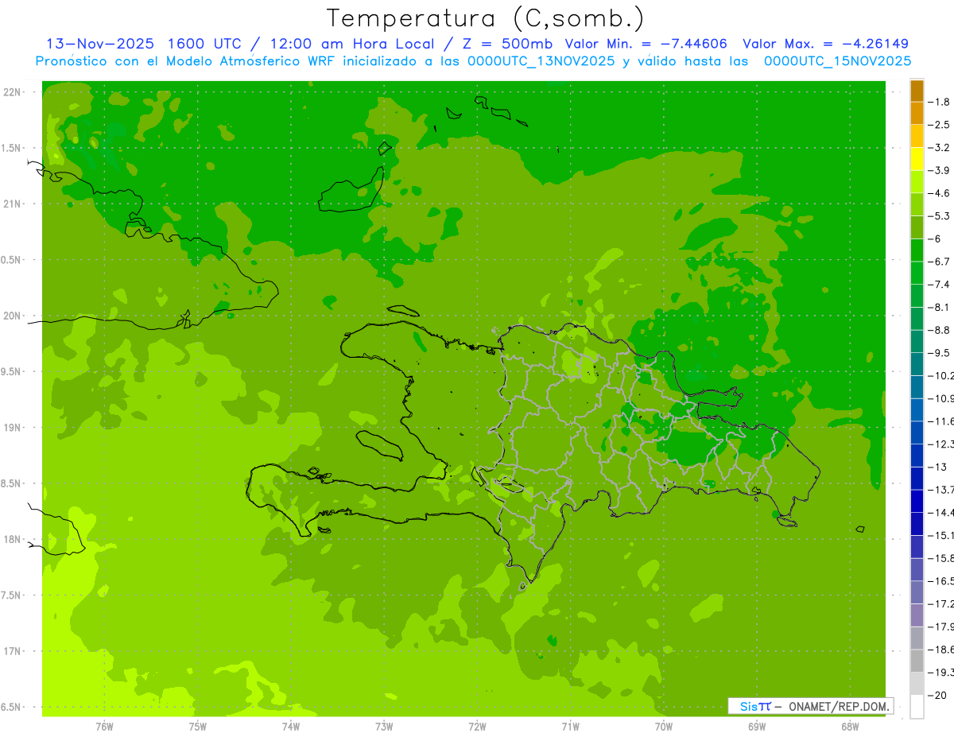Image resolution: width=954 pixels, height=737 pixels.
Task: Click the '0000UTC_15NOV2025' valid-until timestamp
Action: [x=837, y=61]
